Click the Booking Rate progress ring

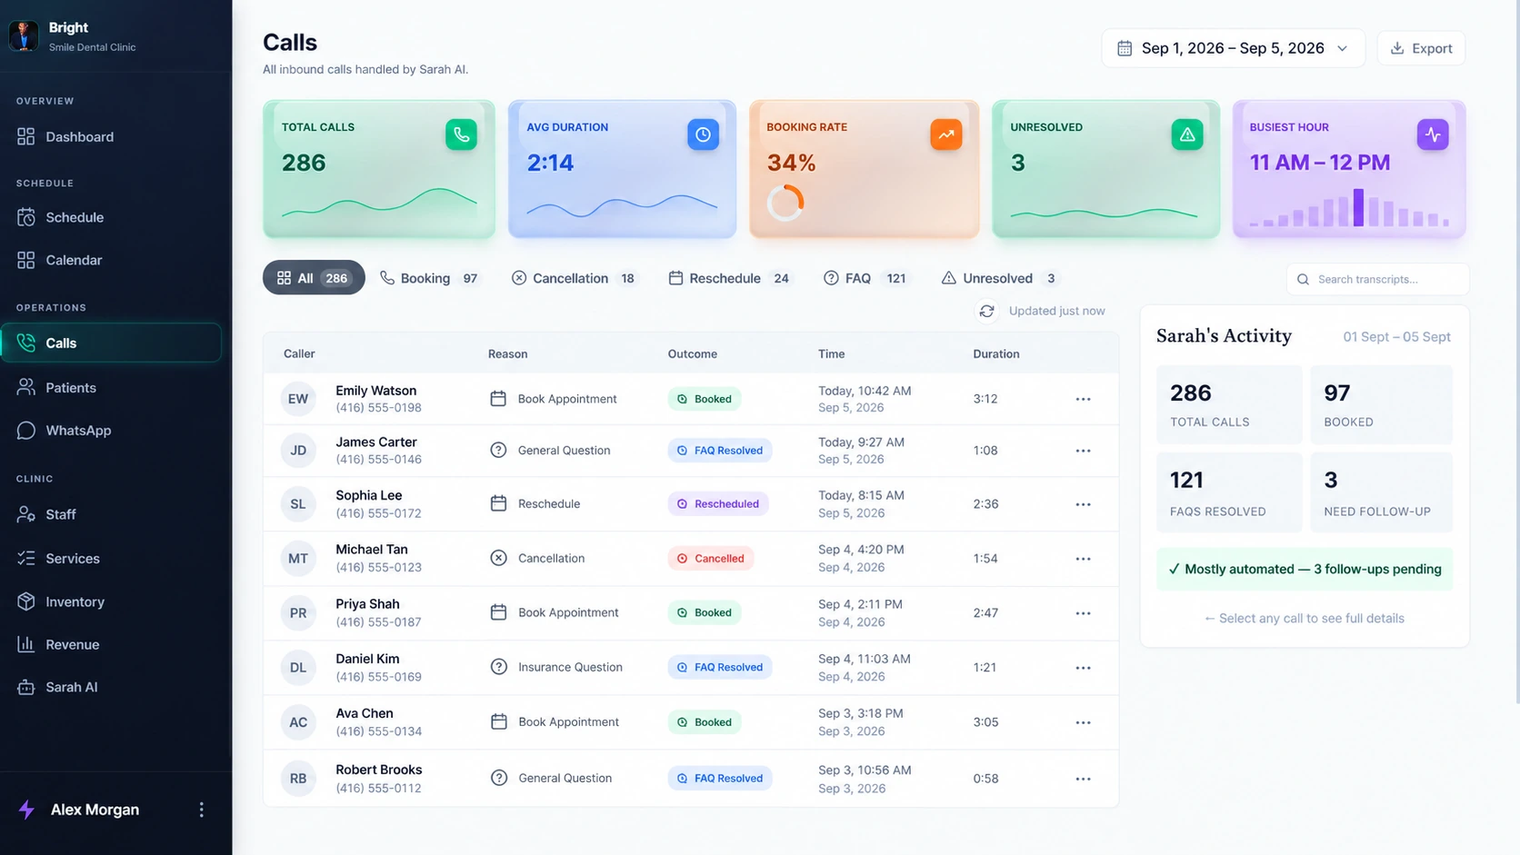click(785, 203)
